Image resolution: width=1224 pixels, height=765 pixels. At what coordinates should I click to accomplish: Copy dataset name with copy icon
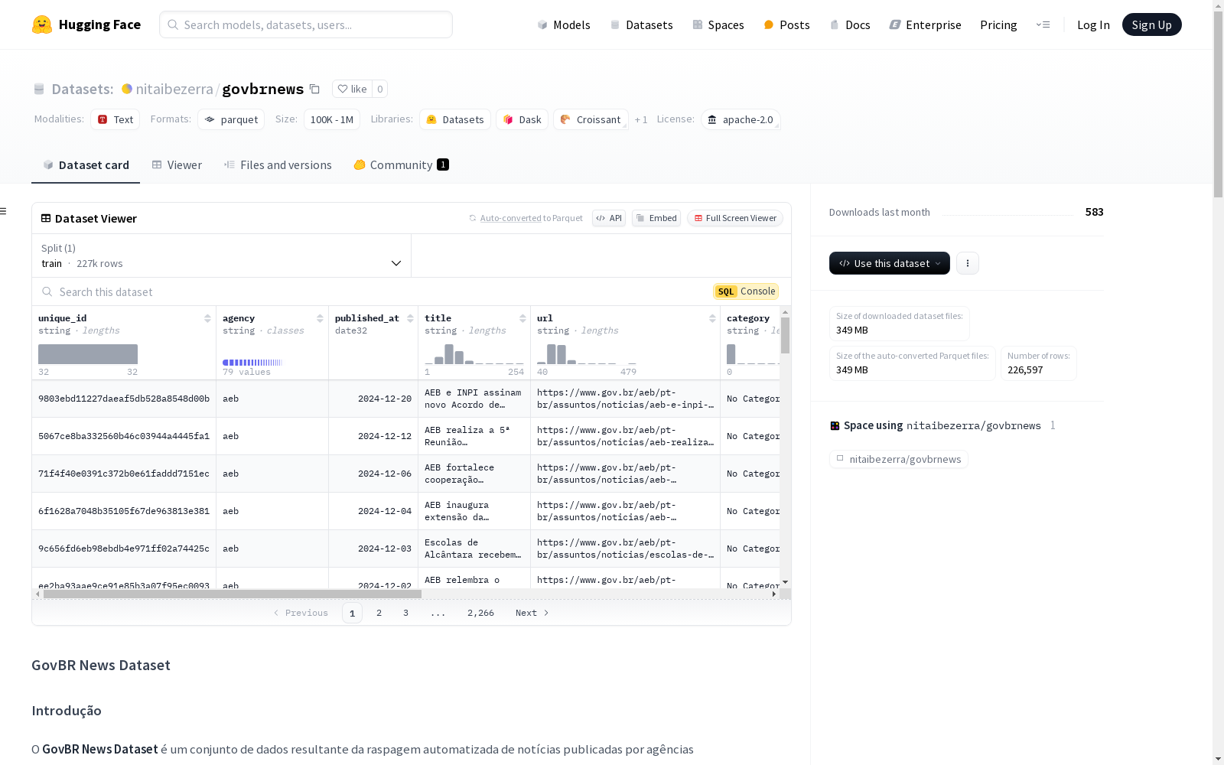tap(314, 89)
